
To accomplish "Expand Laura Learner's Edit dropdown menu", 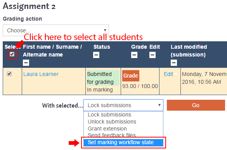I will pos(170,74).
